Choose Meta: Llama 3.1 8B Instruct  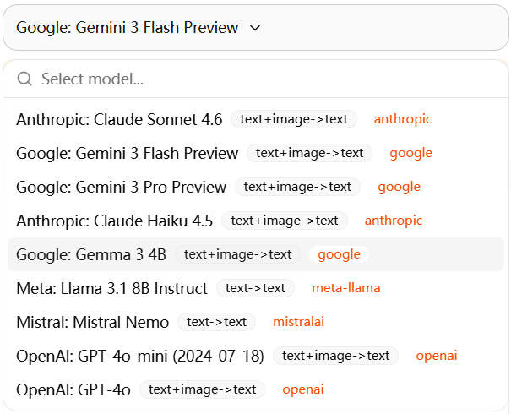[x=111, y=288]
